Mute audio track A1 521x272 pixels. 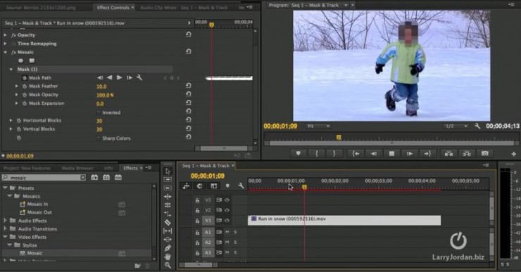click(x=227, y=232)
